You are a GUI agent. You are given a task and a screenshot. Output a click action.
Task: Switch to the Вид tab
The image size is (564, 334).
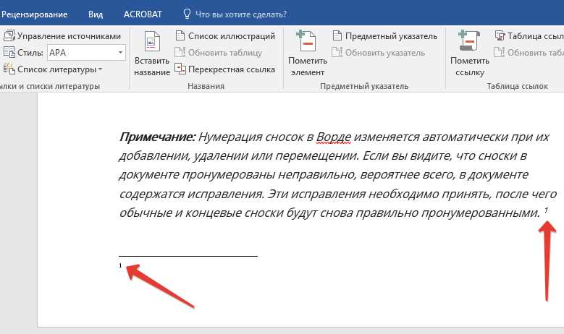[96, 14]
